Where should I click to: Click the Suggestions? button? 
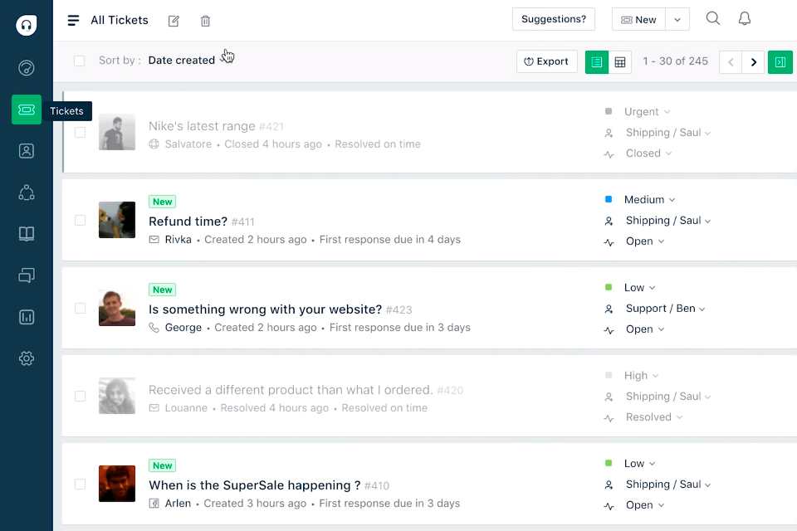click(553, 18)
